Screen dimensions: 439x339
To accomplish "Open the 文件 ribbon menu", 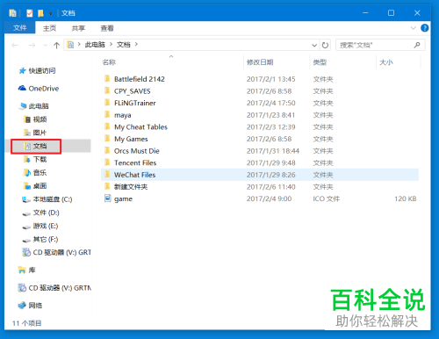I will (x=20, y=28).
